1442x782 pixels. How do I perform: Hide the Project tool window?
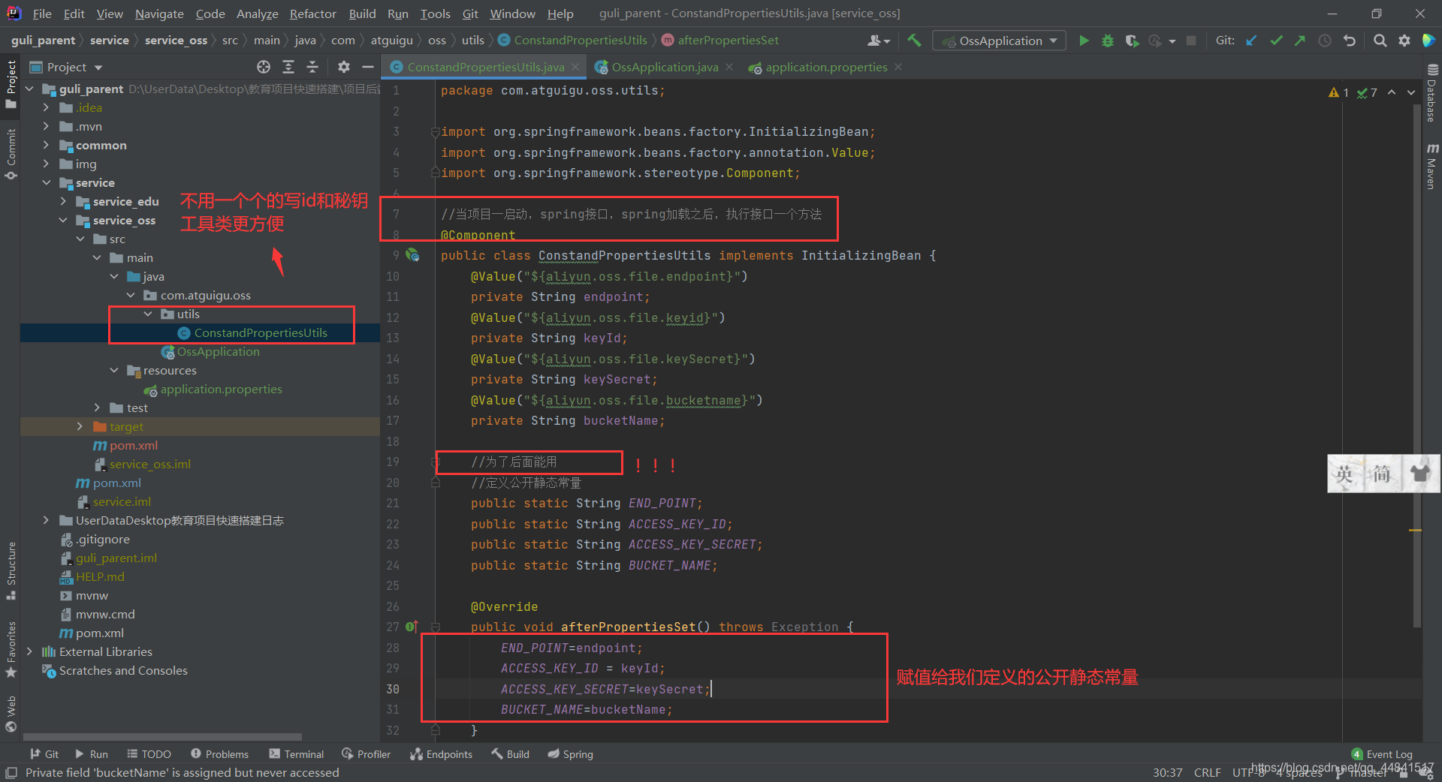[x=368, y=67]
